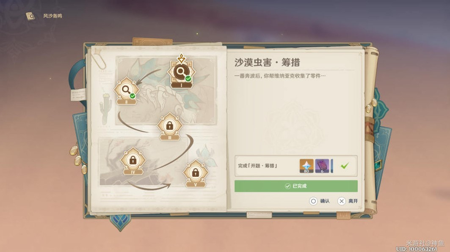Click the upper map illustration with creature
This screenshot has width=450, height=252.
pos(166,90)
